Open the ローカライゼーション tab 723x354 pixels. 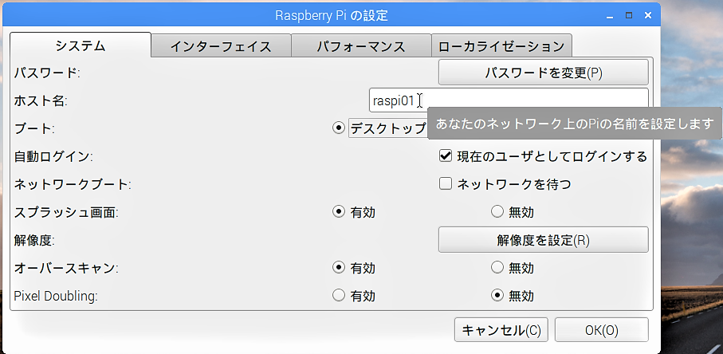[501, 46]
